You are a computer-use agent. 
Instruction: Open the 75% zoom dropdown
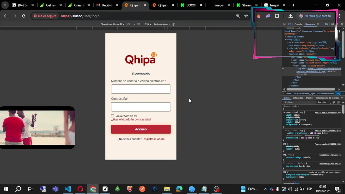click(148, 24)
